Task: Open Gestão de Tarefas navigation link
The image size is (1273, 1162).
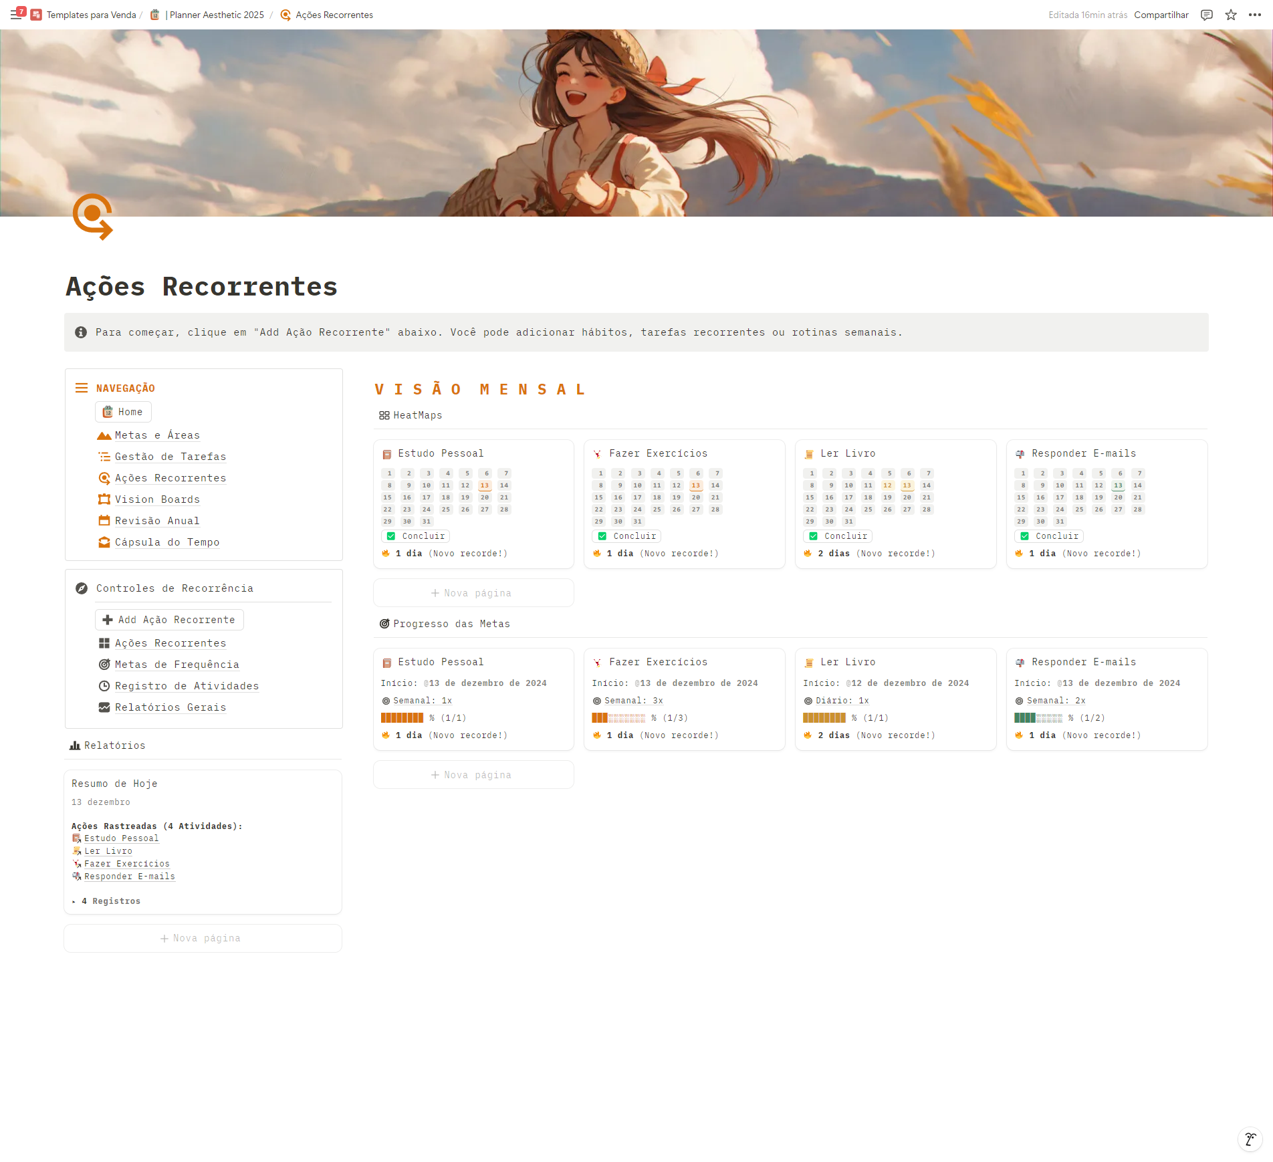Action: pyautogui.click(x=170, y=457)
